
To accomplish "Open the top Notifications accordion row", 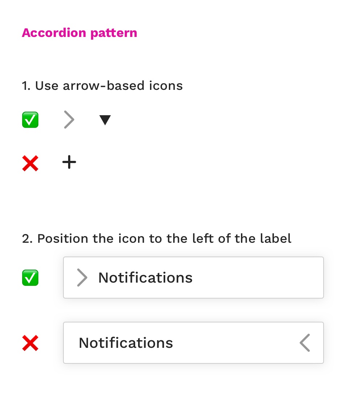I will point(193,278).
